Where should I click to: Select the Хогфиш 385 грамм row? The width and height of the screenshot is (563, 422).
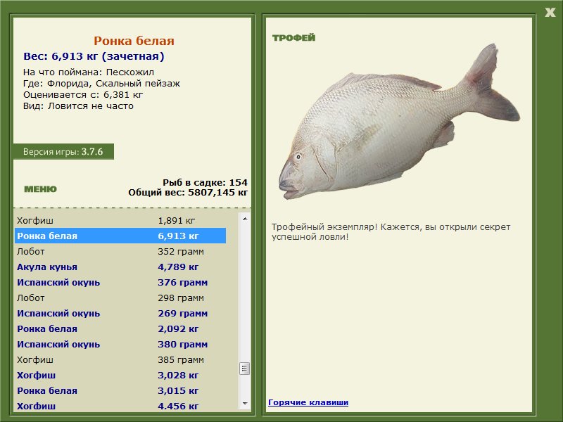pyautogui.click(x=120, y=359)
